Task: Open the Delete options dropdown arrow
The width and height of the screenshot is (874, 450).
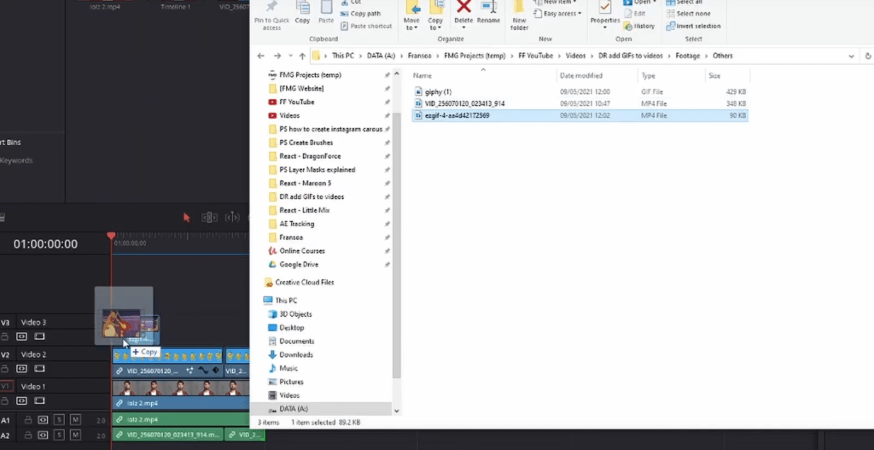Action: click(463, 26)
